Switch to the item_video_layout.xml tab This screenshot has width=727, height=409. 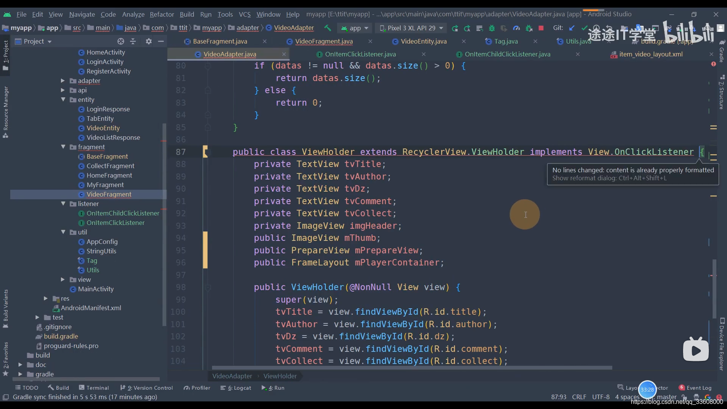651,54
